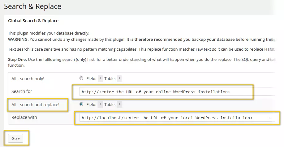Click the bold "Step One:" text
Image resolution: width=284 pixels, height=147 pixels.
click(x=17, y=59)
